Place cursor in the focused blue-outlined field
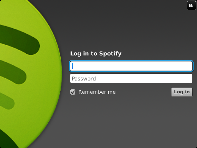The image size is (197, 148). pos(131,66)
